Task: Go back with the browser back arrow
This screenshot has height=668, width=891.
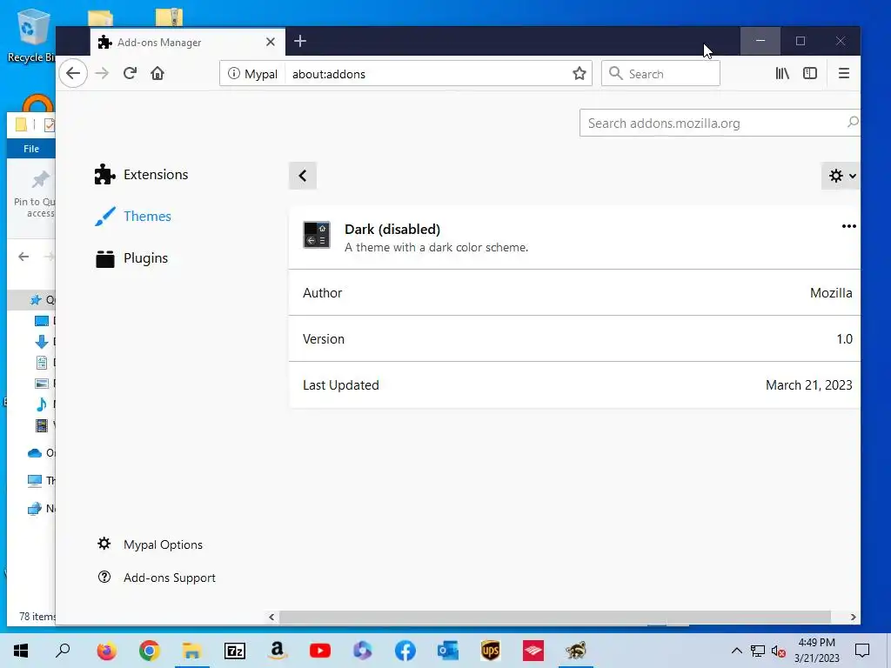Action: (x=73, y=73)
